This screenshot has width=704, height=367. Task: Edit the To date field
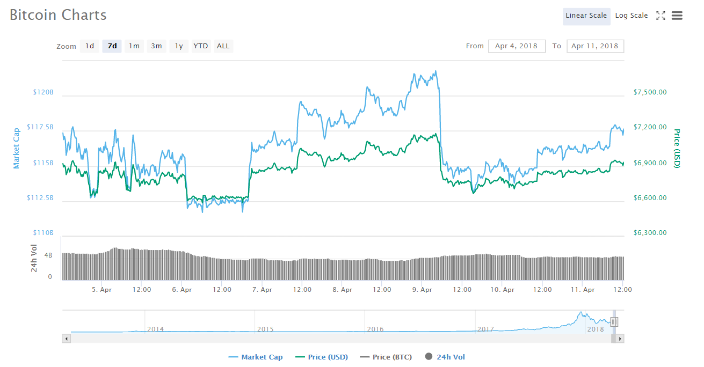point(595,46)
